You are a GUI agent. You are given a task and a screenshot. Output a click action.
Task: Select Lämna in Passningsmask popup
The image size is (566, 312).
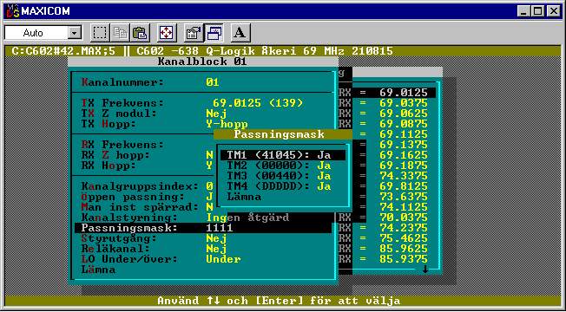coord(244,197)
